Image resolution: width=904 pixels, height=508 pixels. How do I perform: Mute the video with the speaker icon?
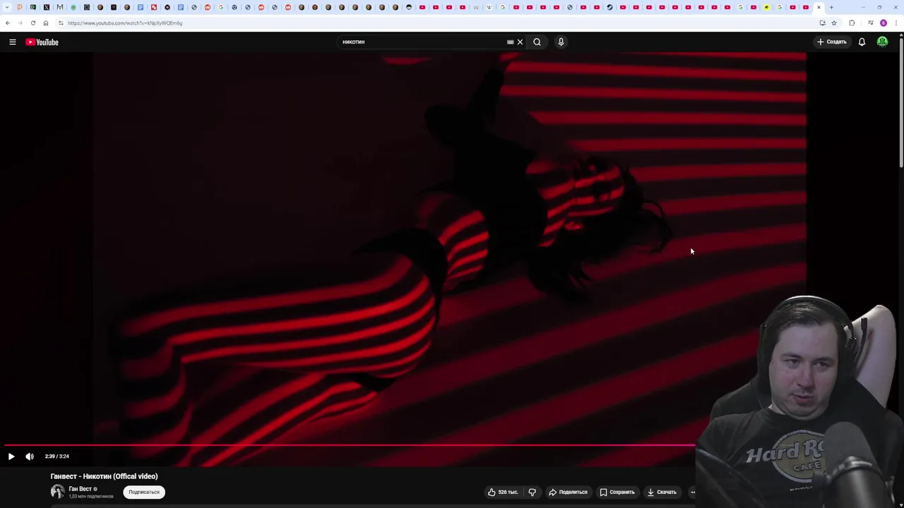(x=30, y=456)
